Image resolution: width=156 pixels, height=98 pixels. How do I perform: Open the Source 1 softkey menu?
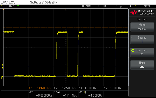pos(142,40)
